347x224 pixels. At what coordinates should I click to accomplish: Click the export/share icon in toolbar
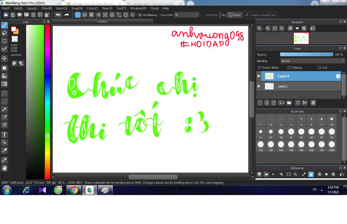[13, 15]
